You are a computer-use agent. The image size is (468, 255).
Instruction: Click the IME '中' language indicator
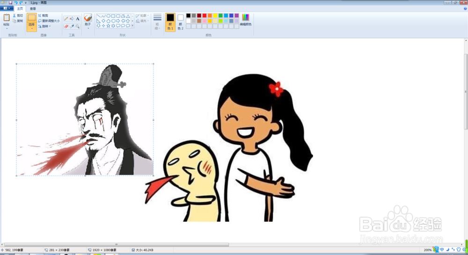click(442, 250)
